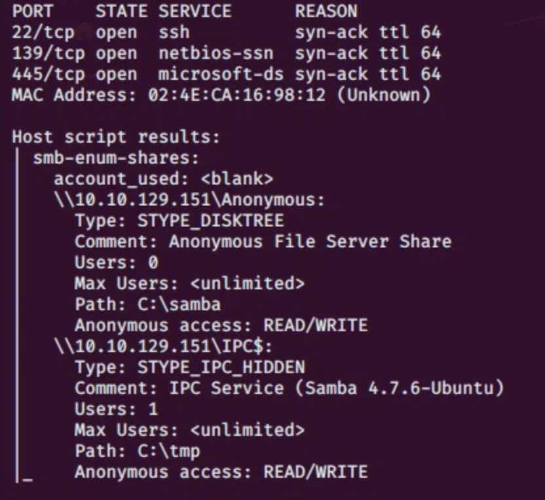This screenshot has height=500, width=545.
Task: Click the 22/tcp port entry
Action: click(43, 33)
